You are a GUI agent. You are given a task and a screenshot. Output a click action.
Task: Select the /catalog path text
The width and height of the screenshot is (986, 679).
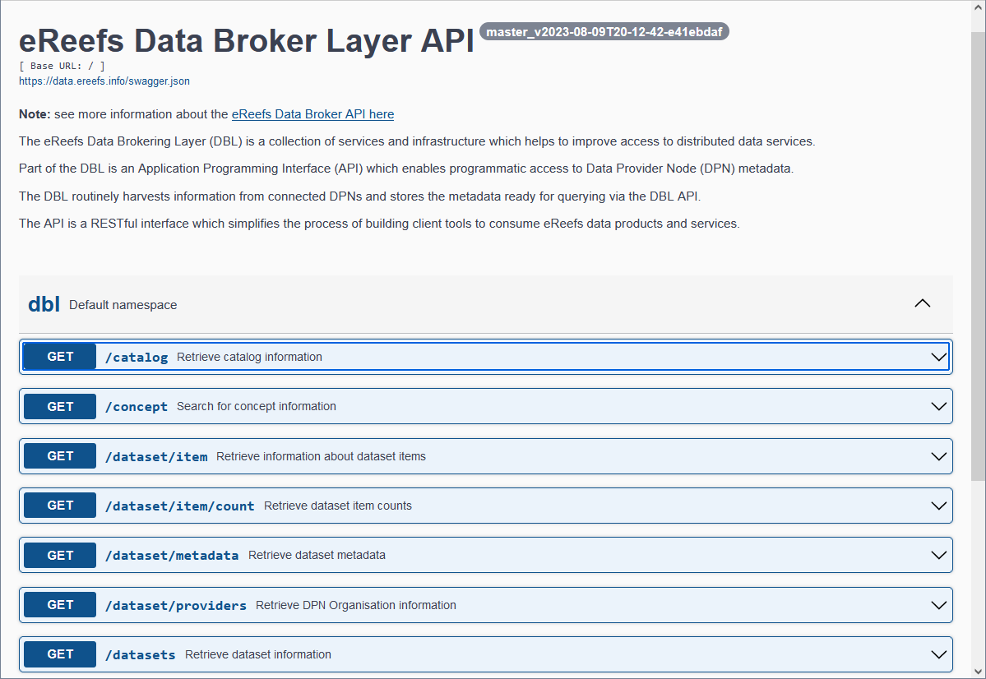pos(137,357)
